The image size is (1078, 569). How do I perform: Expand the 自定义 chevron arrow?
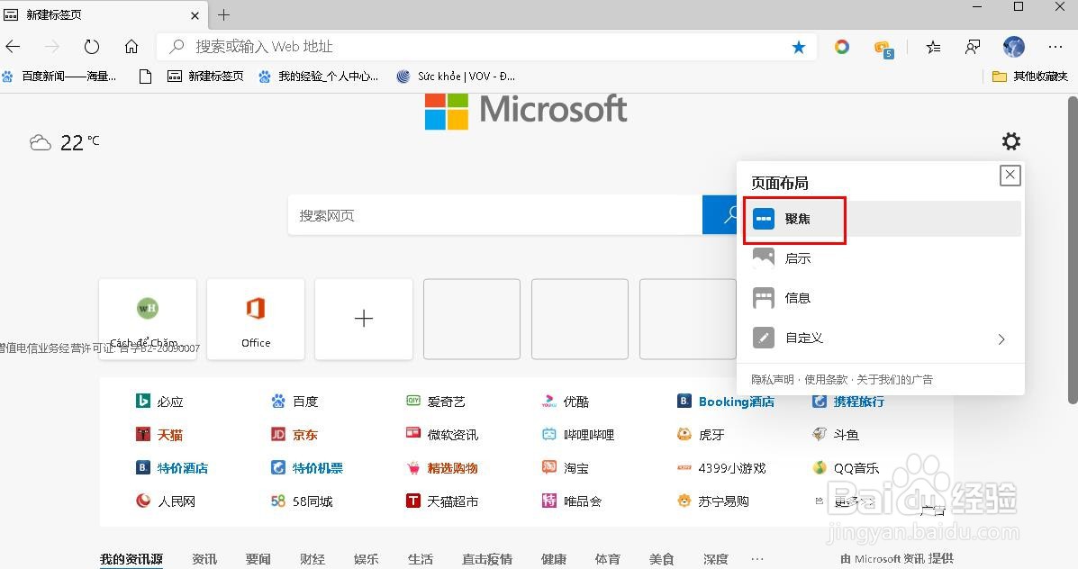[1001, 339]
